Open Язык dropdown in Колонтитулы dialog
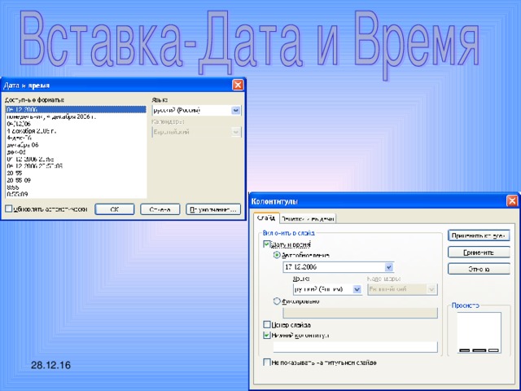 click(x=357, y=289)
